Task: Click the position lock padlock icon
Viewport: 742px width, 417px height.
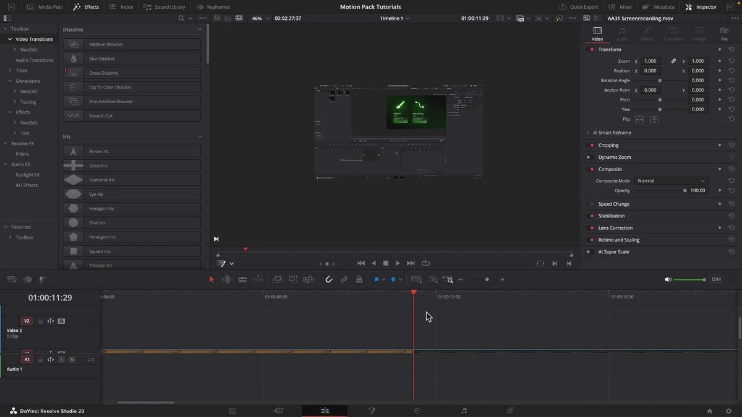Action: click(359, 280)
